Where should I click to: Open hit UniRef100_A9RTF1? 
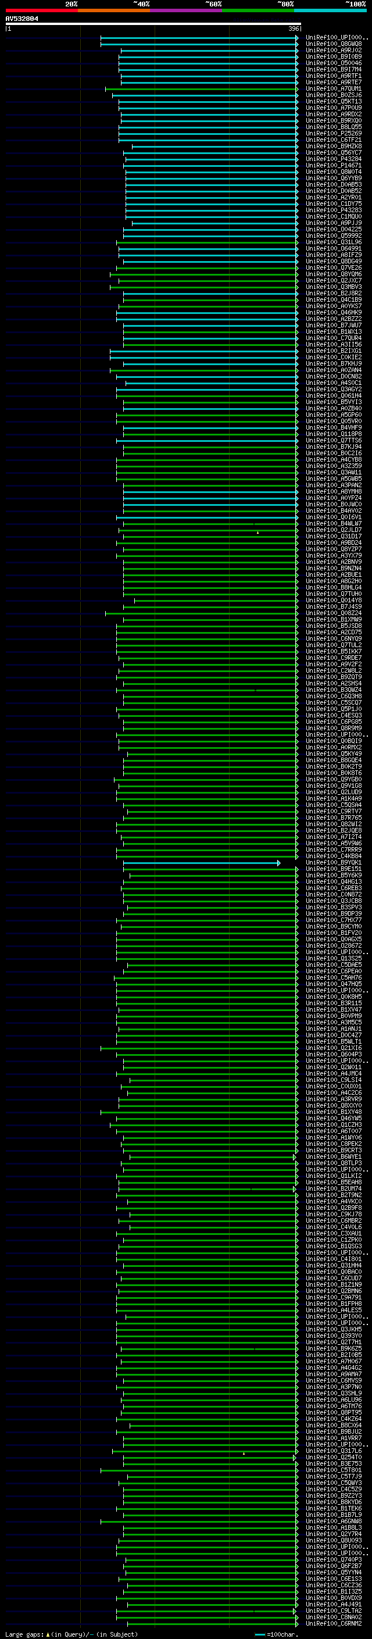coord(333,76)
